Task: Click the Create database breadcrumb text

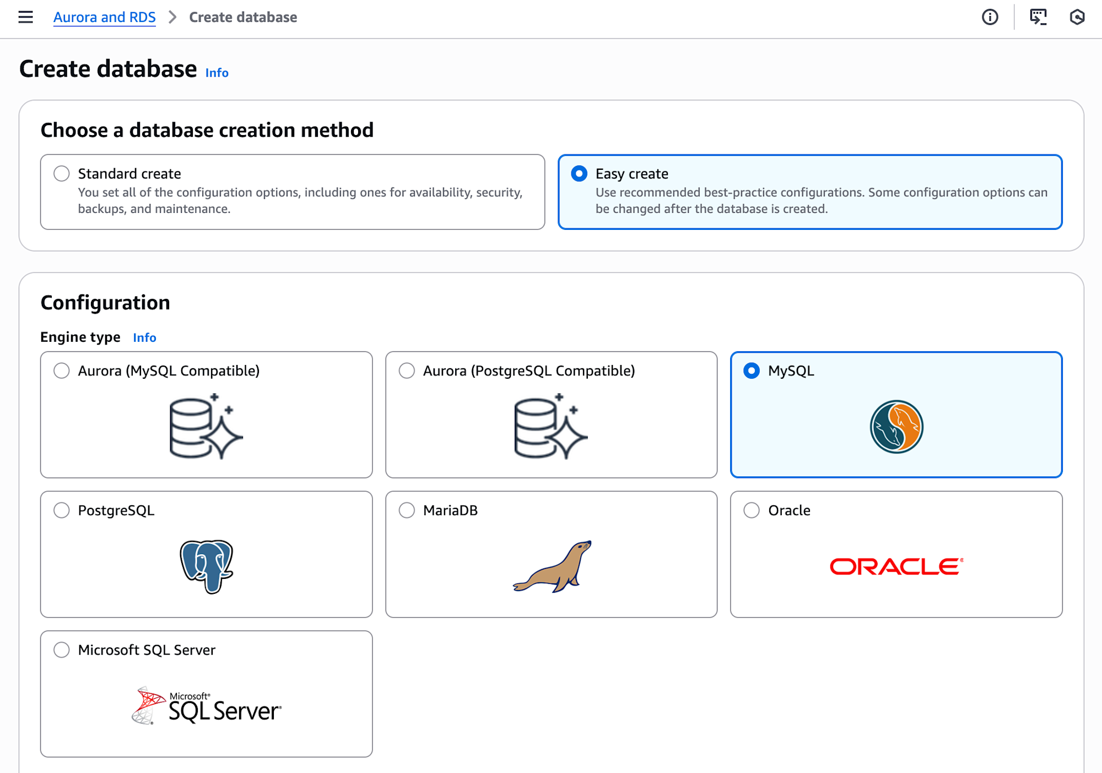Action: [243, 17]
